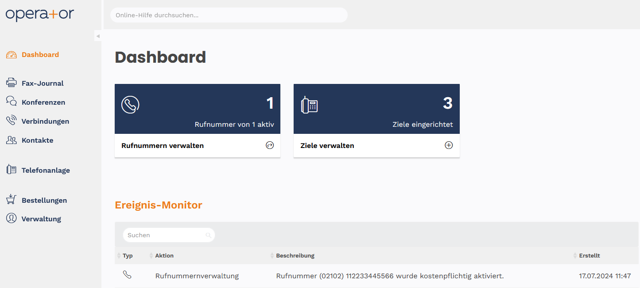Click the Verbindungen phone icon
640x288 pixels.
12,121
